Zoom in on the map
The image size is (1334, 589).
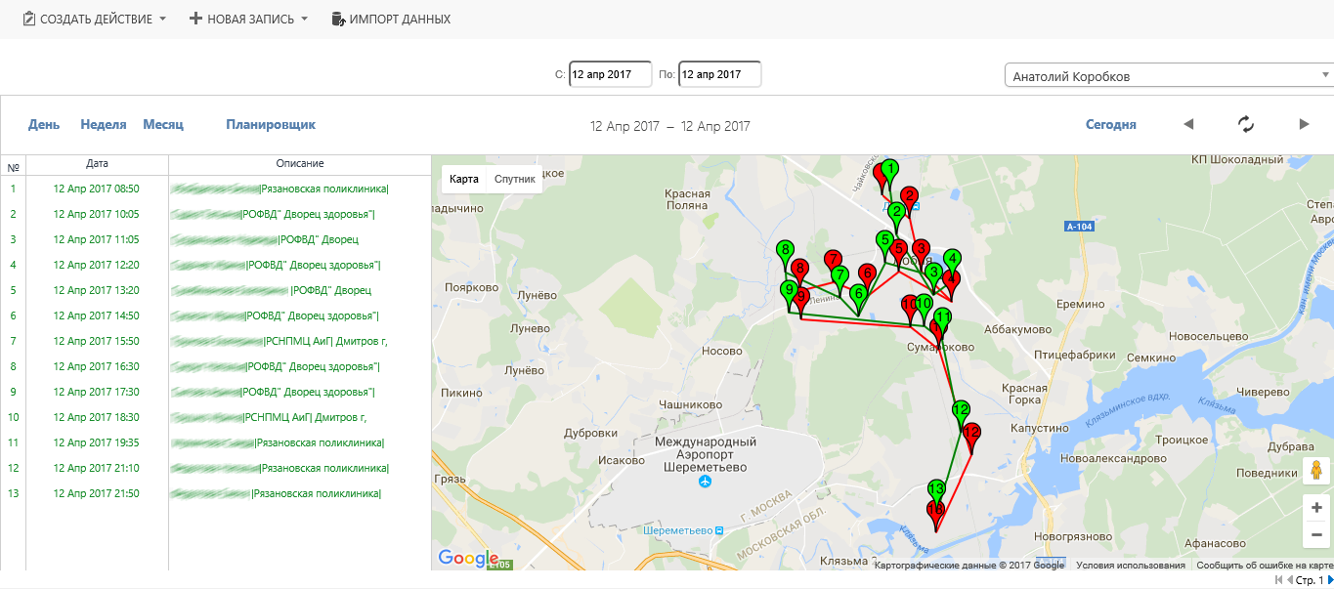1316,508
